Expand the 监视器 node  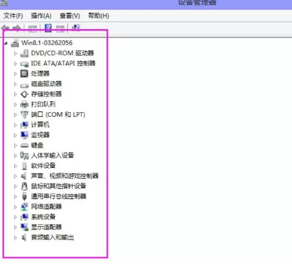(x=16, y=135)
